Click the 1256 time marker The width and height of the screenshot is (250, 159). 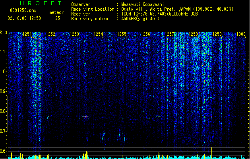tap(146, 34)
